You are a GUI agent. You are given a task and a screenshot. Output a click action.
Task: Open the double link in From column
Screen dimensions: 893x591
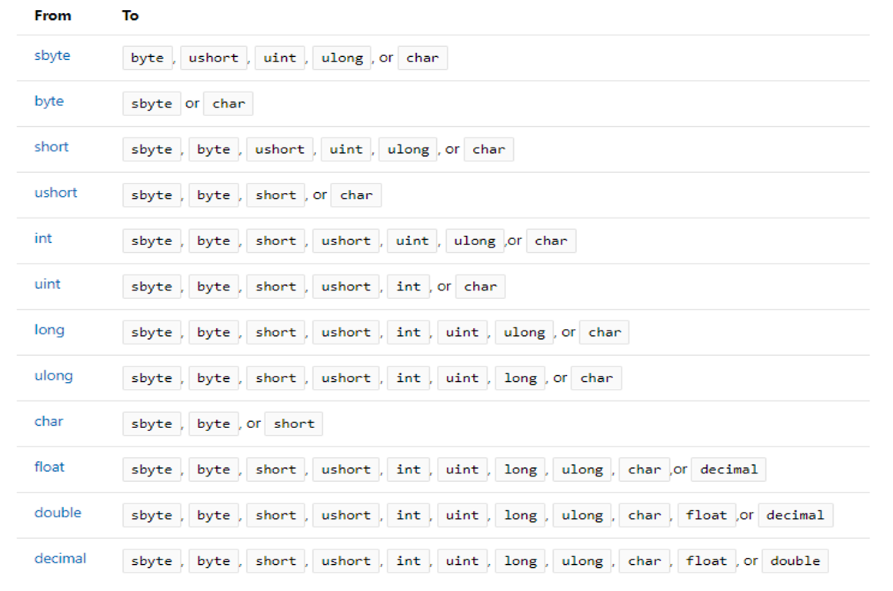pyautogui.click(x=58, y=513)
